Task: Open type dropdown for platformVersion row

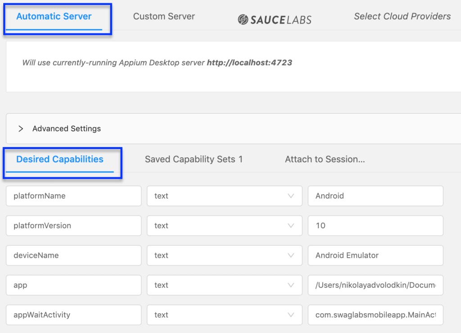Action: tap(225, 225)
